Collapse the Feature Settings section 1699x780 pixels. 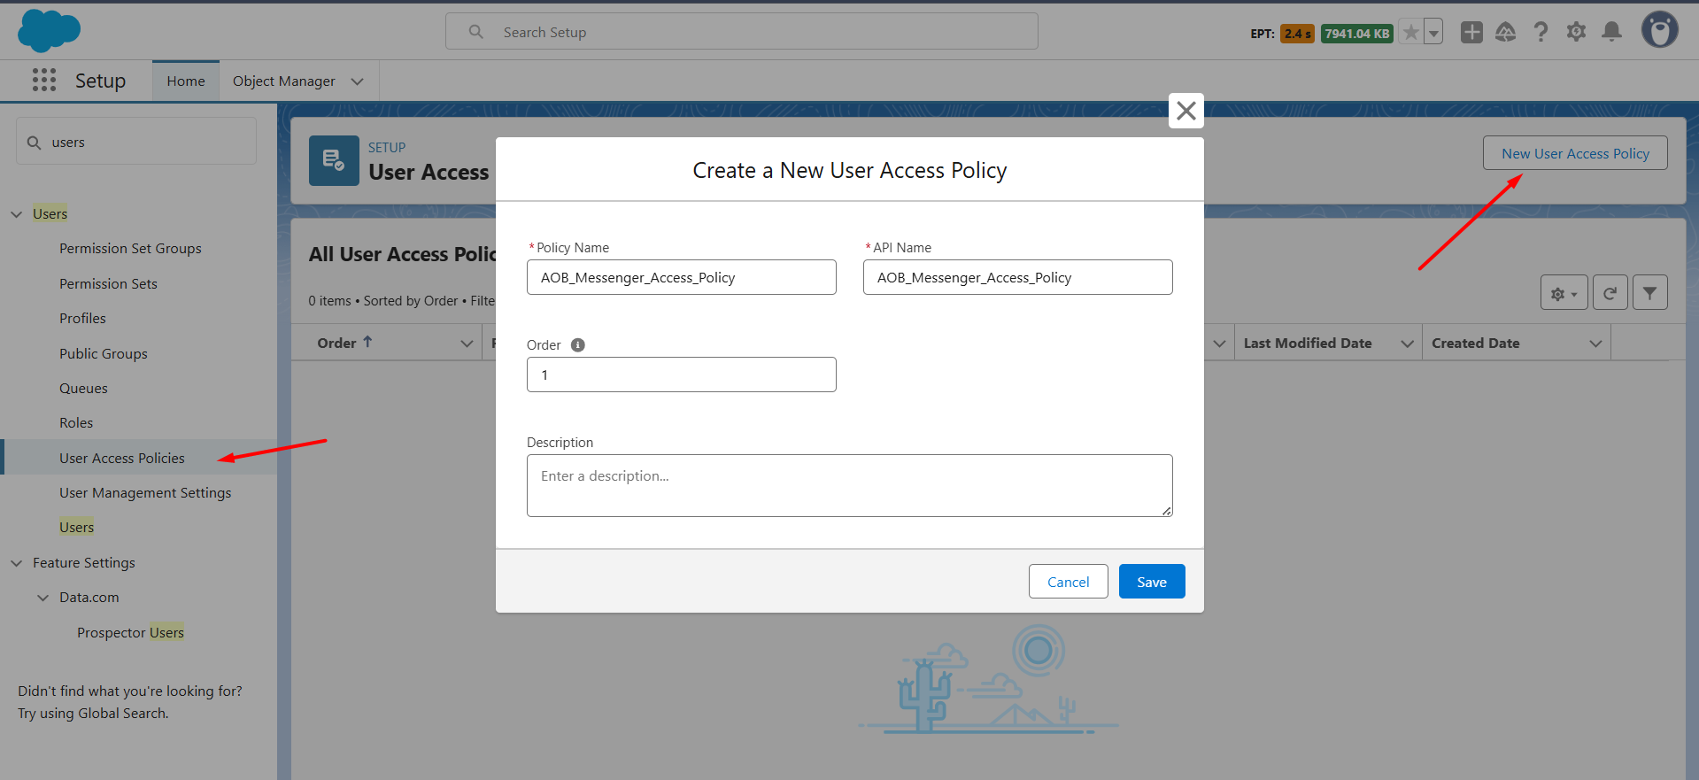pos(17,563)
